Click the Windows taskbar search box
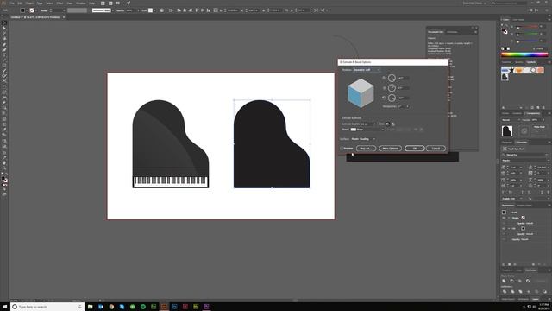The image size is (552, 311). 47,307
